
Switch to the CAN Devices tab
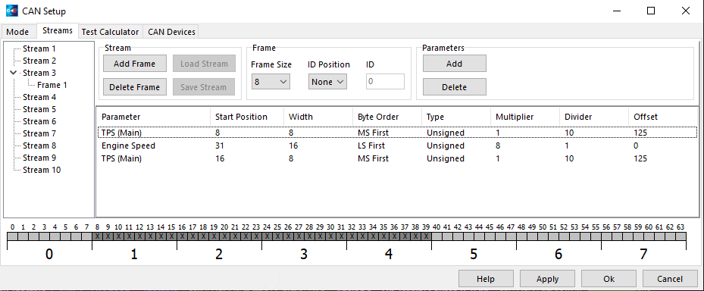(171, 32)
